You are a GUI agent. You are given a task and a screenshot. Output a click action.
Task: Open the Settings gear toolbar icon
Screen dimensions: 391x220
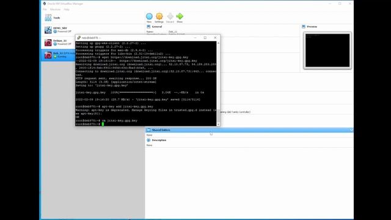point(159,16)
